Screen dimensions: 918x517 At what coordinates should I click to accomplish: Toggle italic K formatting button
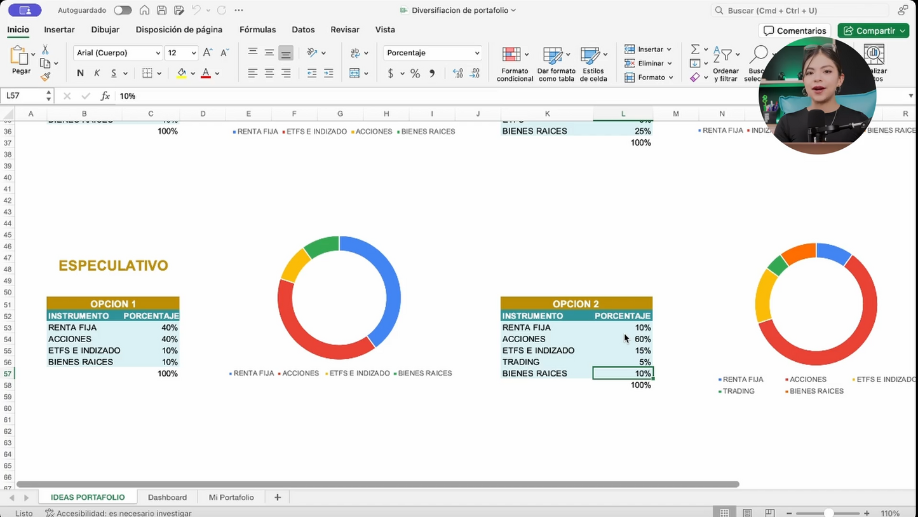97,74
